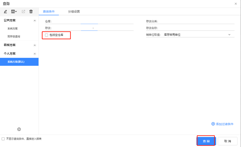This screenshot has width=241, height=147.
Task: Select 系统方案(默认) personal scheme
Action: tap(19, 62)
